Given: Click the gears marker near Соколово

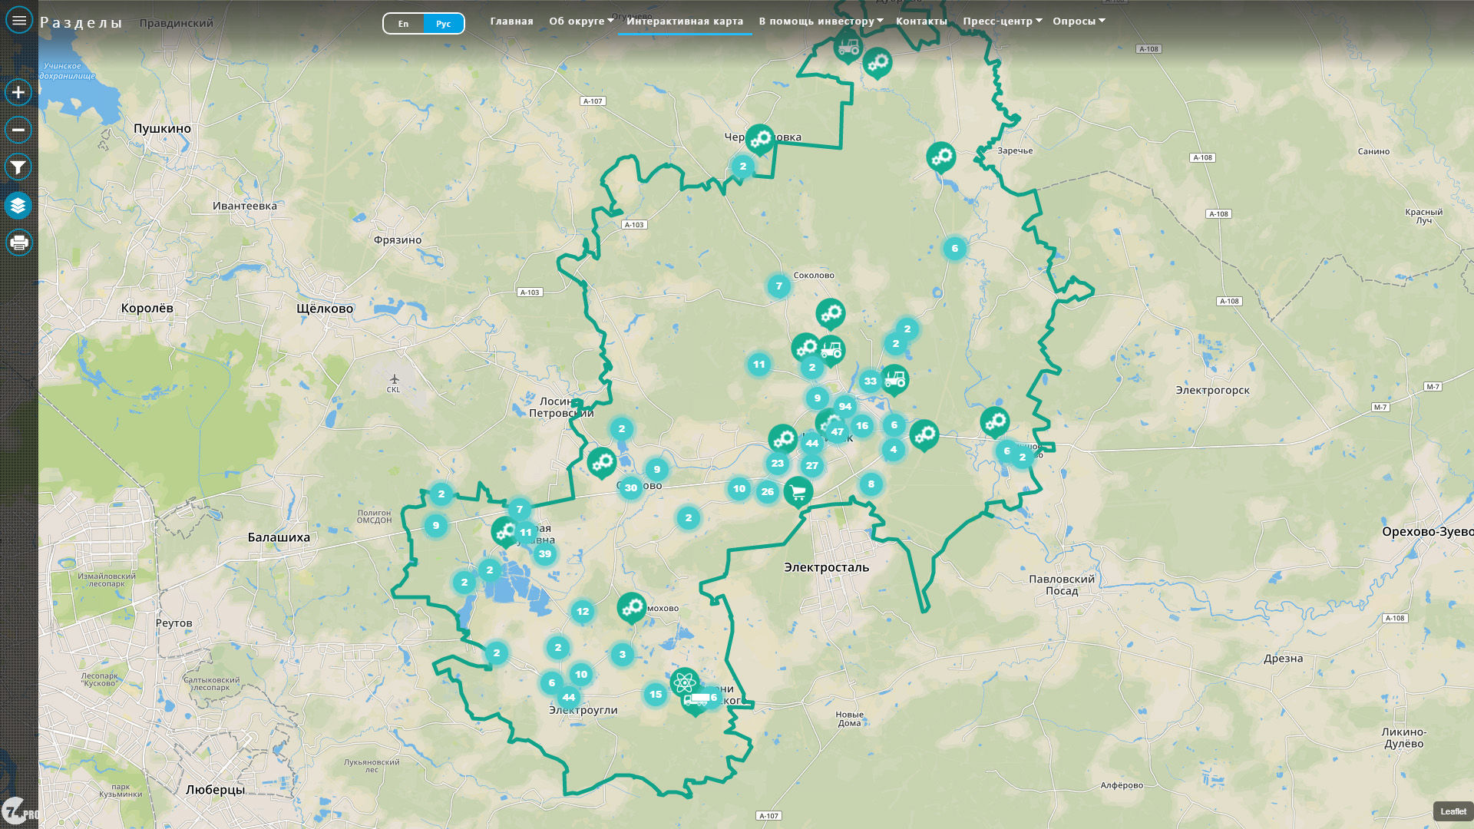Looking at the screenshot, I should point(830,314).
